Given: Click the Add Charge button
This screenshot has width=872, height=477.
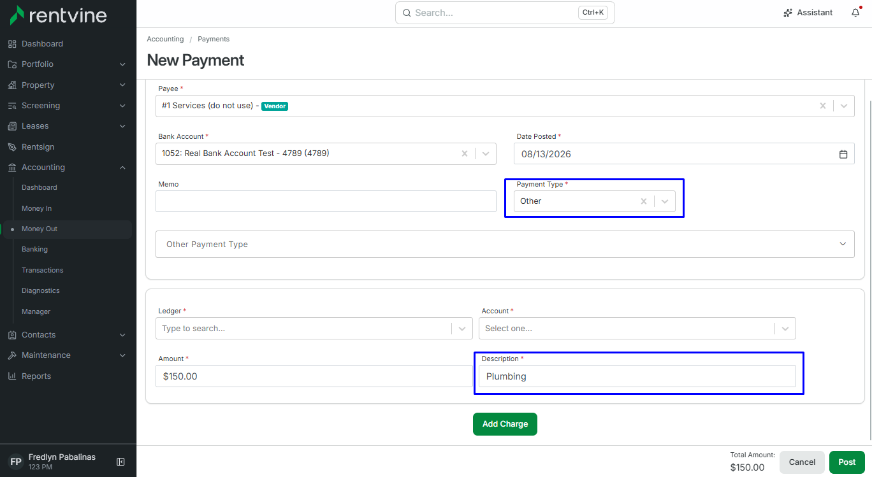Looking at the screenshot, I should (505, 424).
